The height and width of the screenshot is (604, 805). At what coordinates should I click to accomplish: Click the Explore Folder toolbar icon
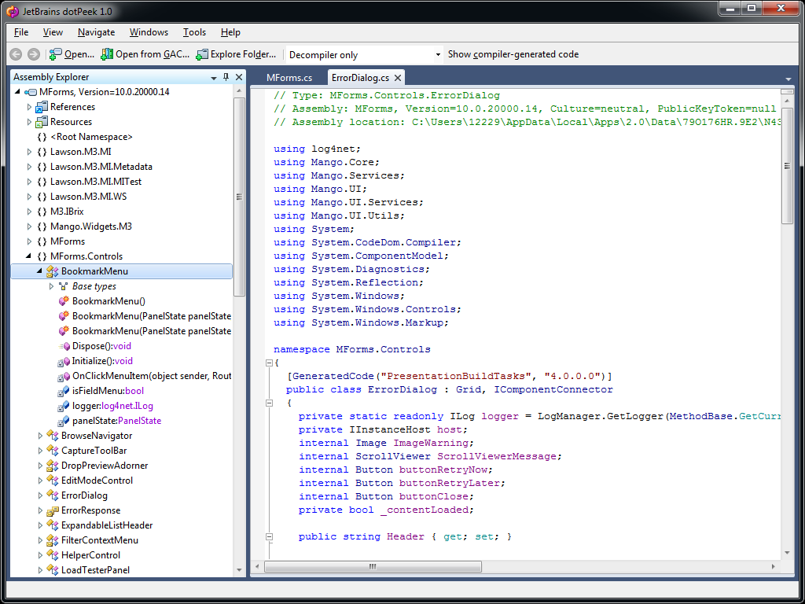202,54
